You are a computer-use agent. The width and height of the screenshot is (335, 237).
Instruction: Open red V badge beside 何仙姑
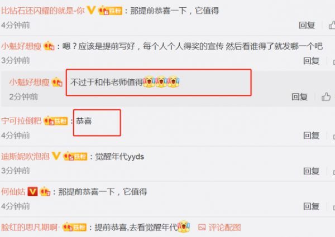pyautogui.click(x=32, y=192)
